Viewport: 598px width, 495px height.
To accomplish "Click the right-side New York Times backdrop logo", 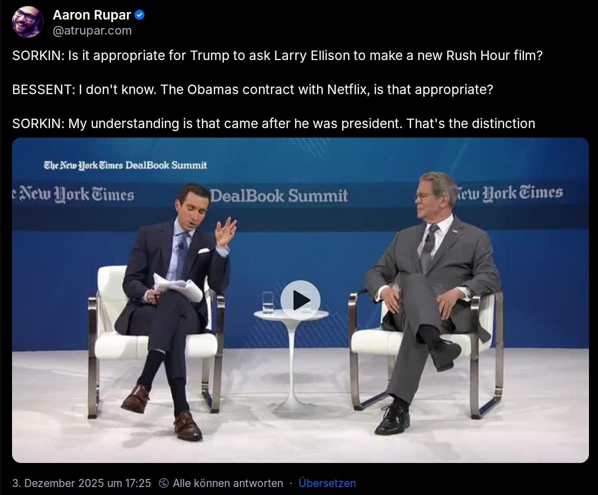I will (509, 193).
